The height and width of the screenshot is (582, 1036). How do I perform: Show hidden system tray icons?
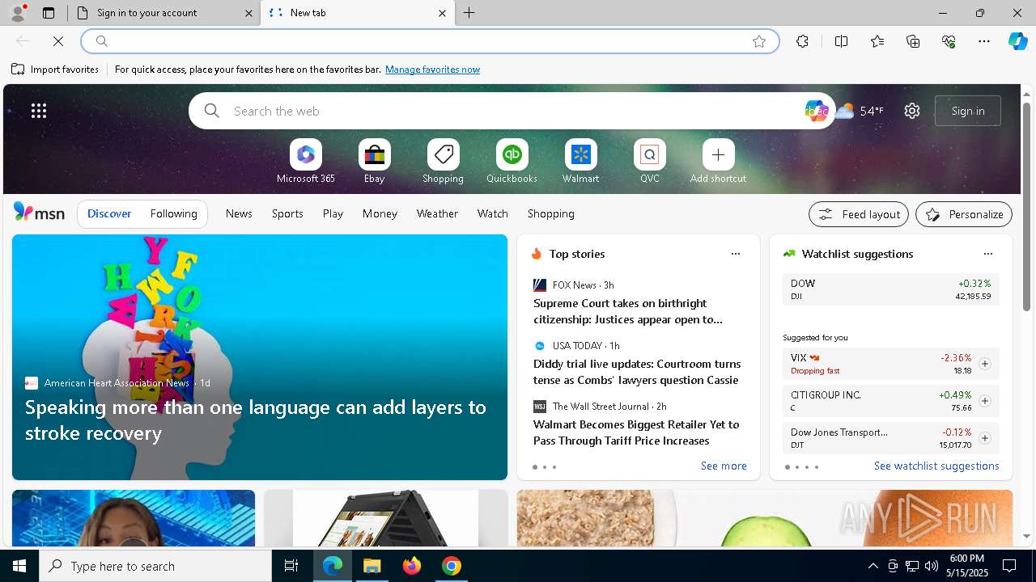(x=873, y=566)
